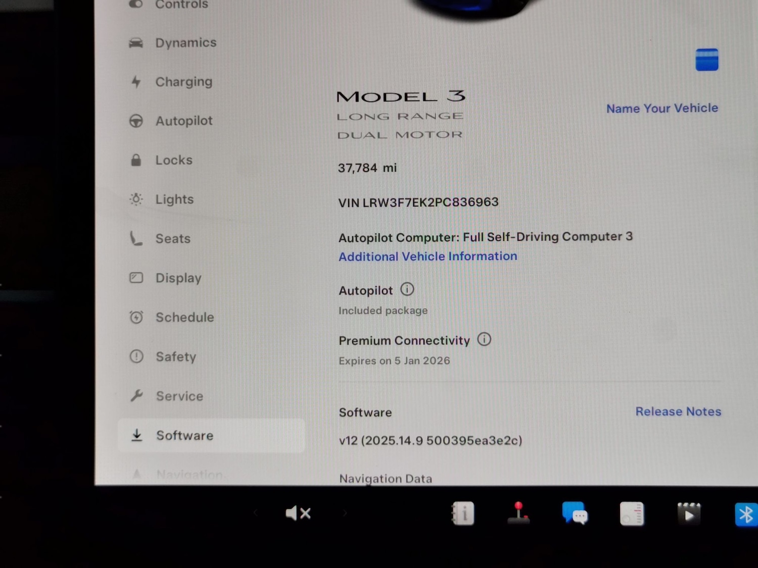The height and width of the screenshot is (568, 758).
Task: Switch to the Safety section
Action: click(x=176, y=356)
